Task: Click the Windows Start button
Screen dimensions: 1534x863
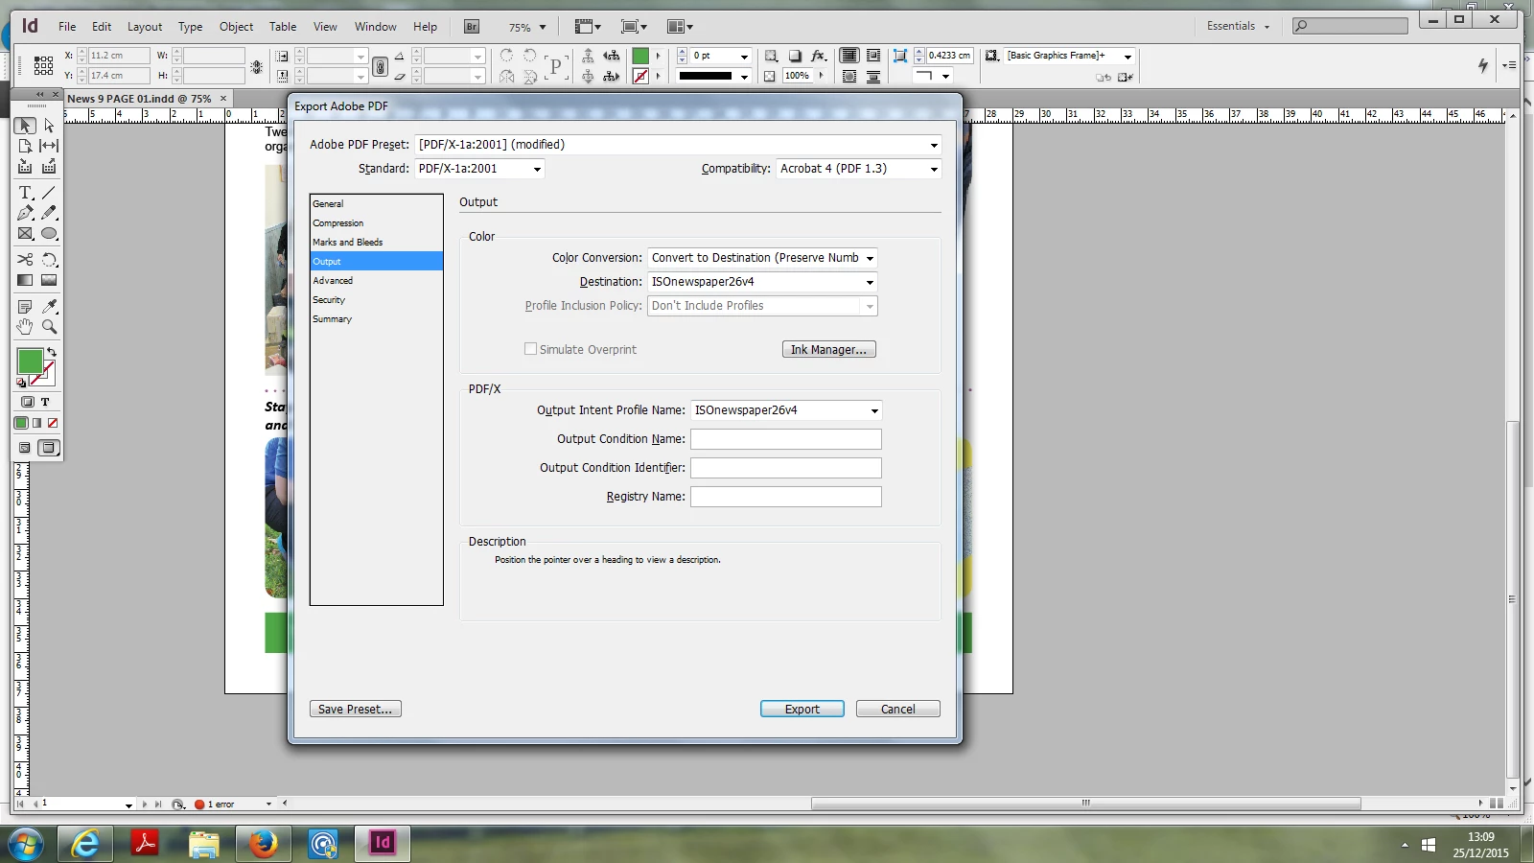Action: click(x=25, y=845)
